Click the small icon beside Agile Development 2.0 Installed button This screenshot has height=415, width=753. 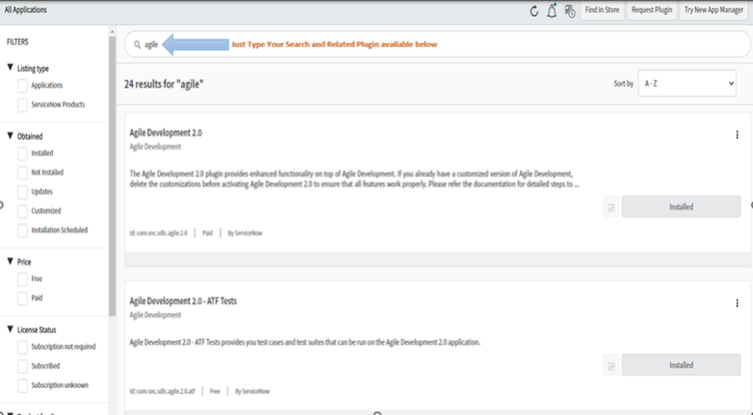coord(611,207)
